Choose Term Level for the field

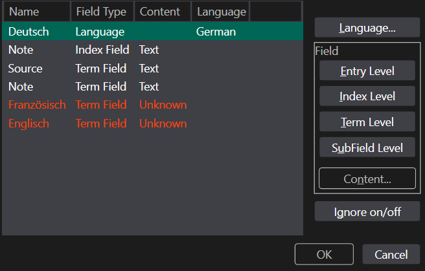pos(367,122)
